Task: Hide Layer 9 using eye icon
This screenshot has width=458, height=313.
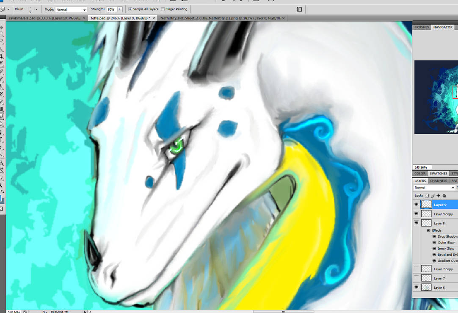Action: 416,205
